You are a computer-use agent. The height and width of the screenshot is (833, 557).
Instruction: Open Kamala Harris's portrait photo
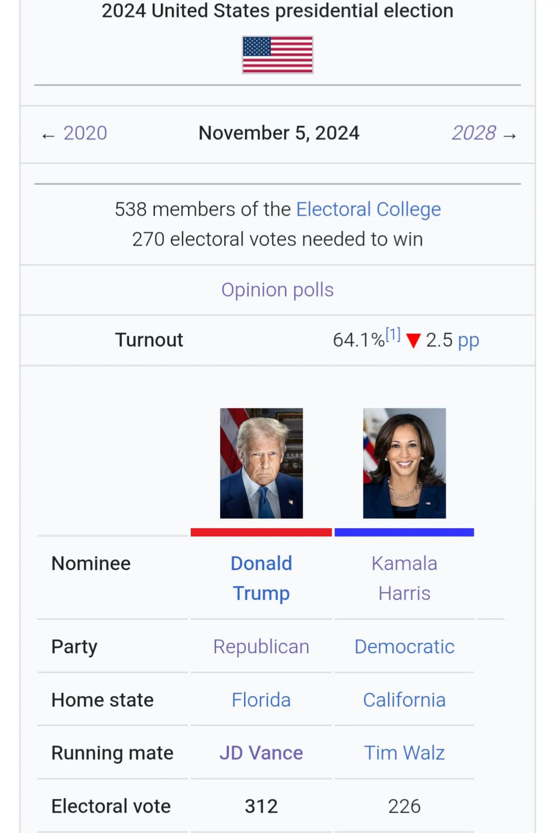coord(404,463)
